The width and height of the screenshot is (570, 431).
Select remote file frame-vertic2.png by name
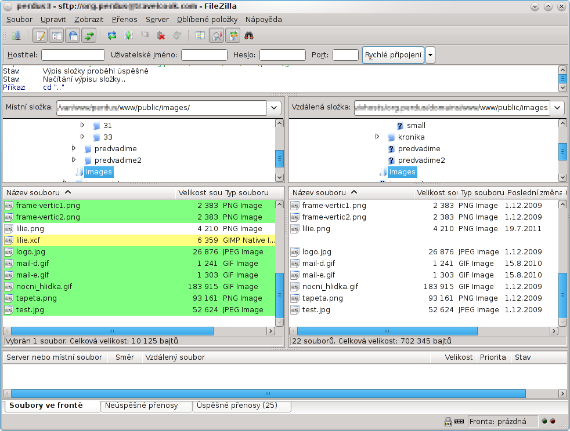coord(334,217)
